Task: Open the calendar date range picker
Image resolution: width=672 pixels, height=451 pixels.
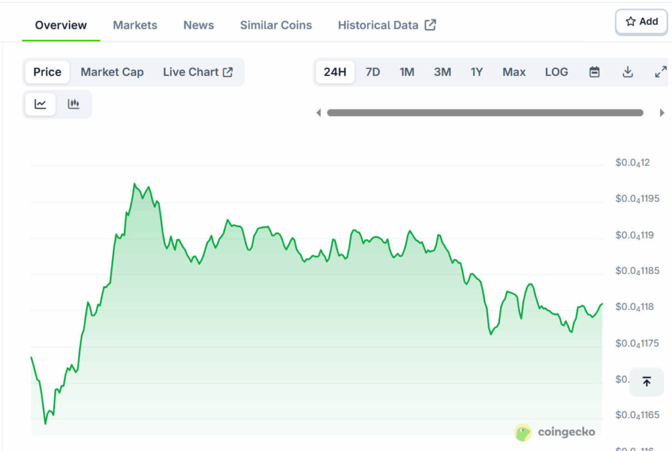Action: coord(594,72)
